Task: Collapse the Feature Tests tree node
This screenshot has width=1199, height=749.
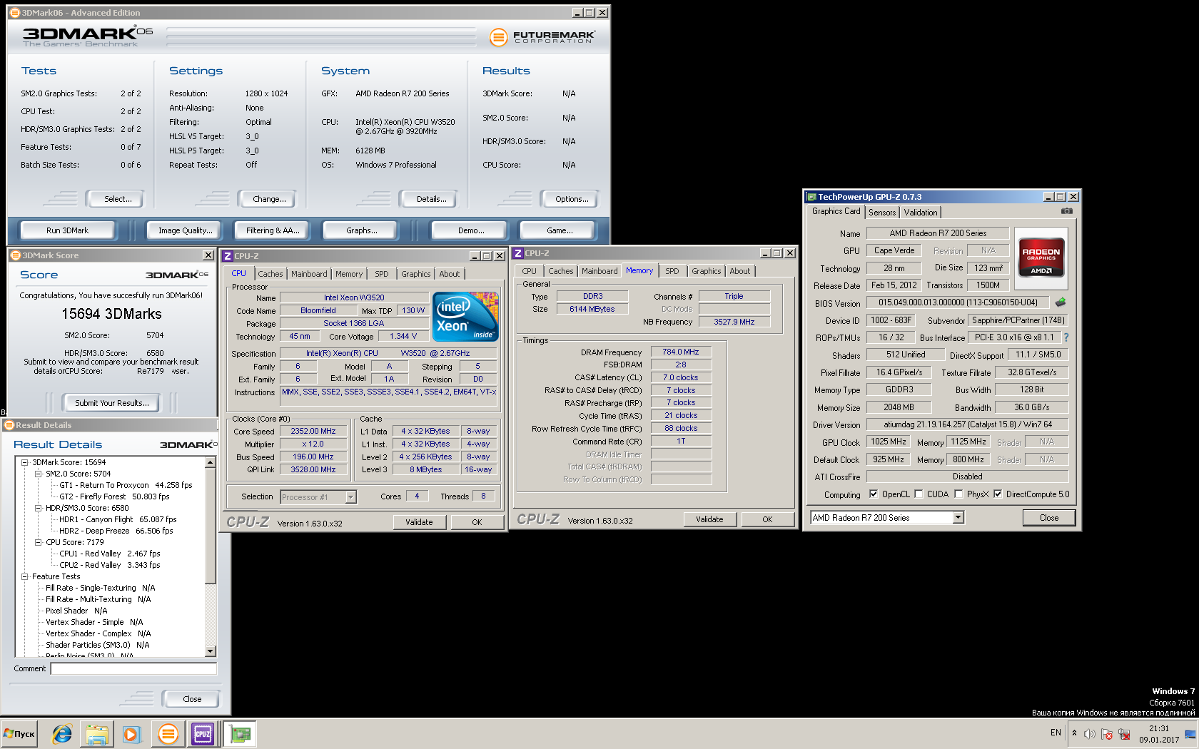Action: tap(25, 576)
